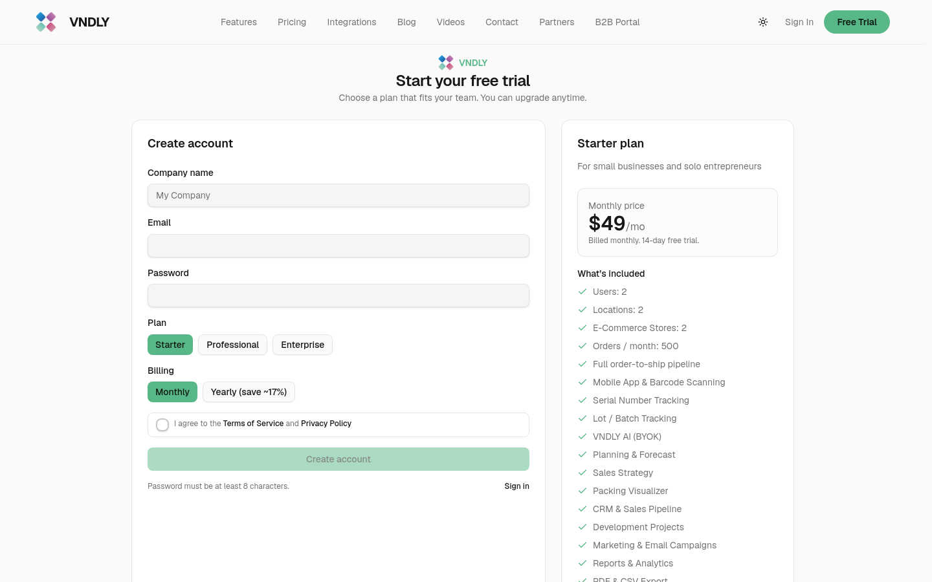Viewport: 932px width, 582px height.
Task: Click the VNDLY brand name in header
Action: pos(89,22)
